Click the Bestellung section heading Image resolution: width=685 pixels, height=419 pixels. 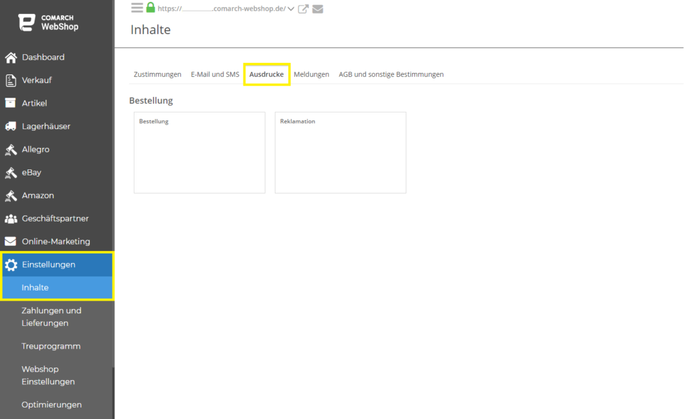coord(151,100)
